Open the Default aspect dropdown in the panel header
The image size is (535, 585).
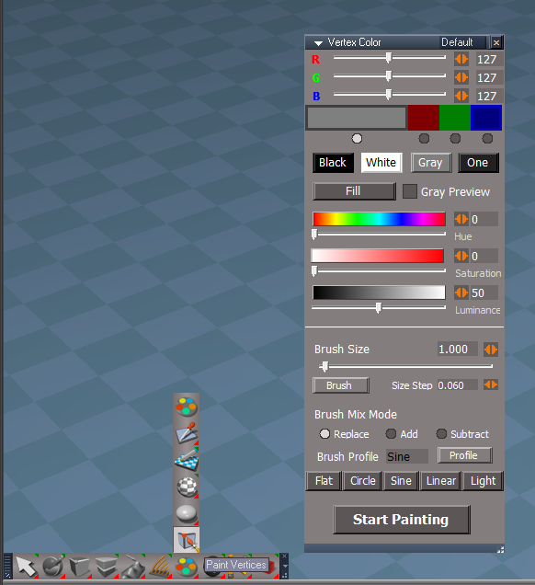pos(462,42)
